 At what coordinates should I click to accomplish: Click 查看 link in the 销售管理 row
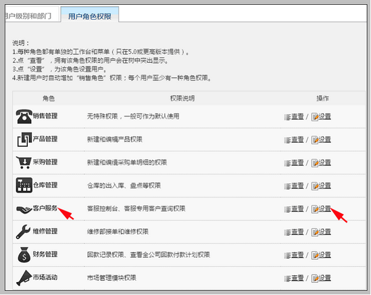pyautogui.click(x=297, y=116)
